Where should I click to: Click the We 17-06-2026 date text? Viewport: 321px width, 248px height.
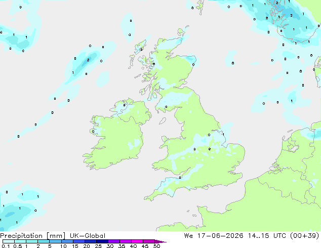pyautogui.click(x=214, y=236)
